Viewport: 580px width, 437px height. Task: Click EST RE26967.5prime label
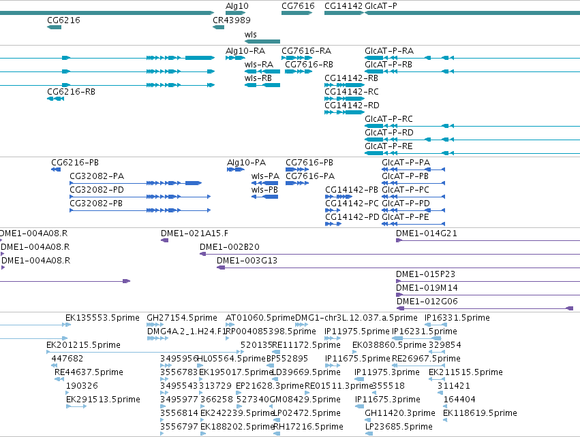[426, 359]
